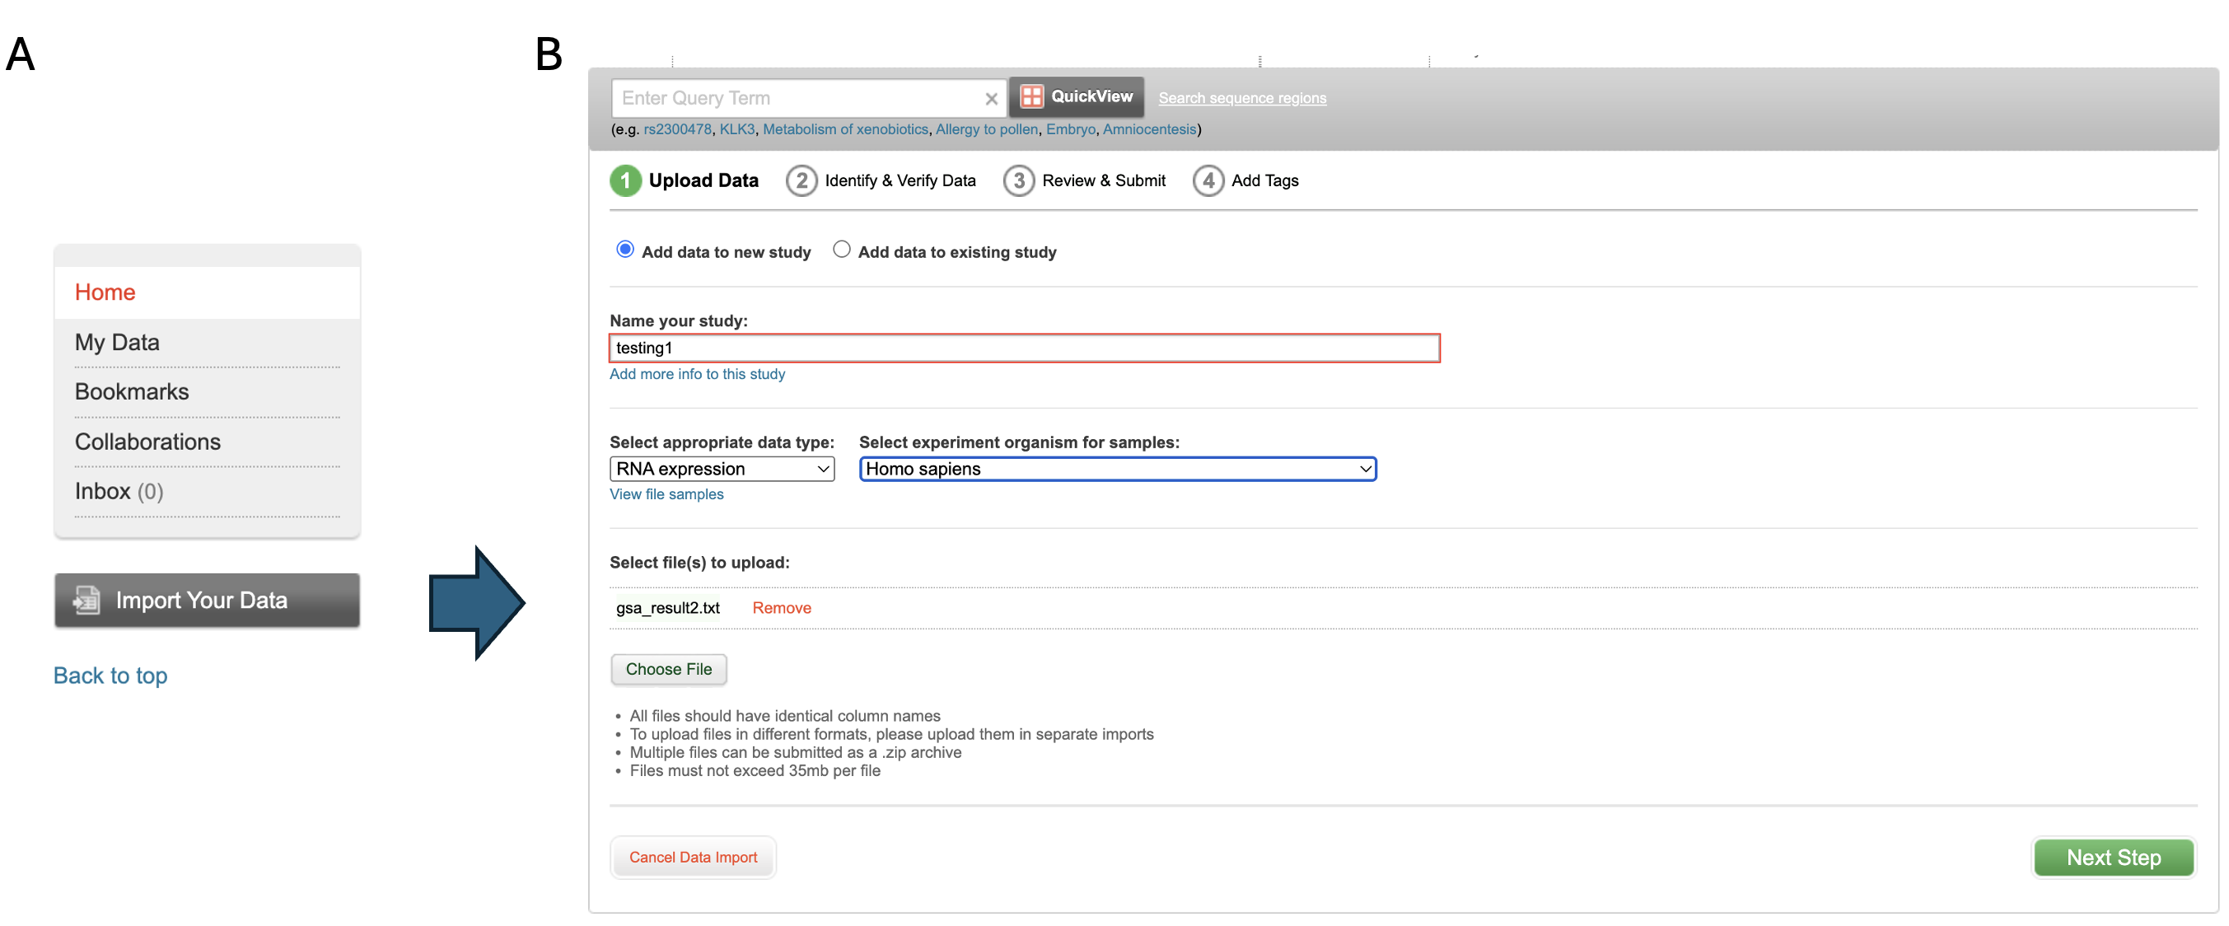
Task: Go to Bookmarks in sidebar
Action: click(132, 391)
